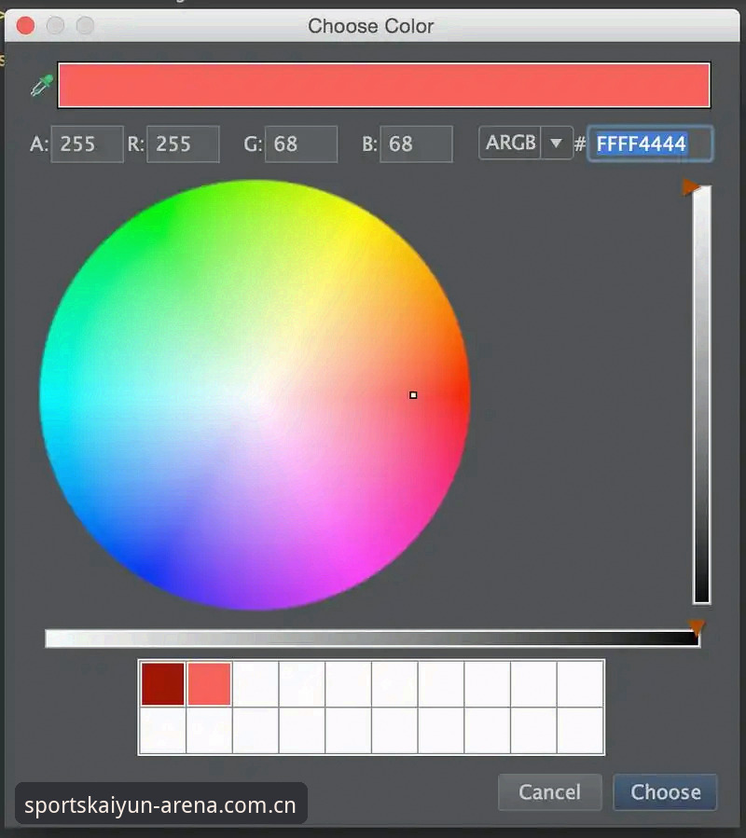Click the horizontal opacity slider handle
The width and height of the screenshot is (746, 838).
(x=697, y=627)
